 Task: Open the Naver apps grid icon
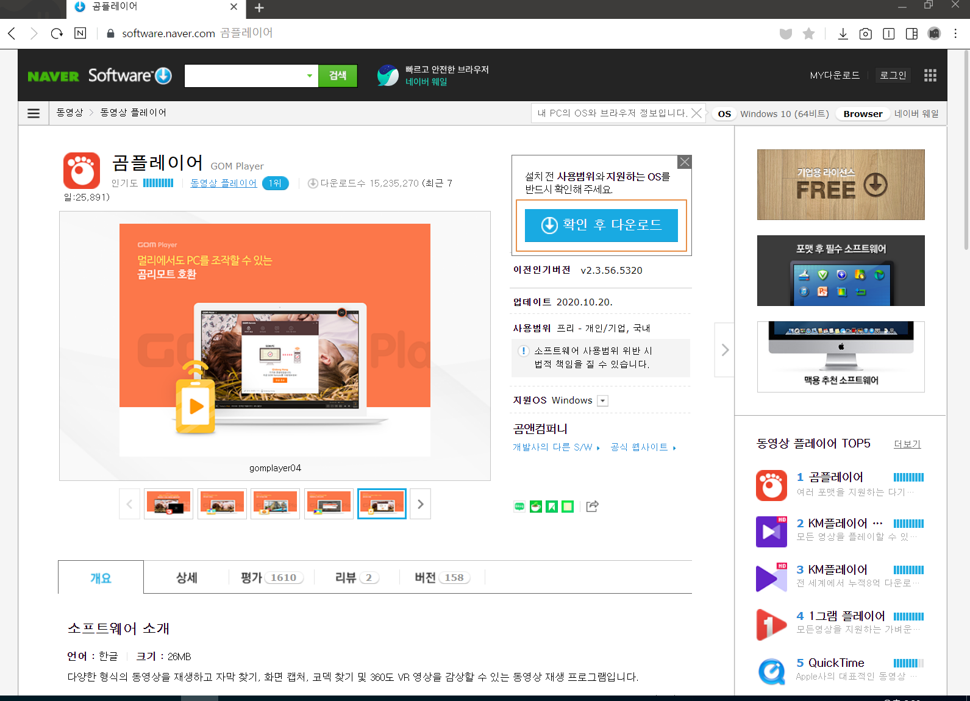point(930,75)
